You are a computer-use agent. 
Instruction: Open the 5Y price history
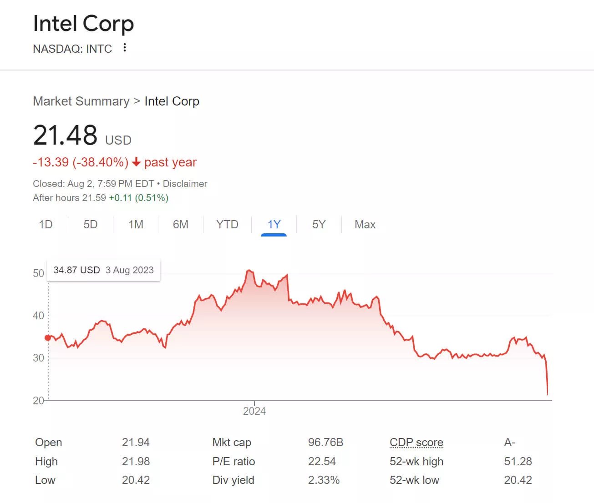(319, 225)
